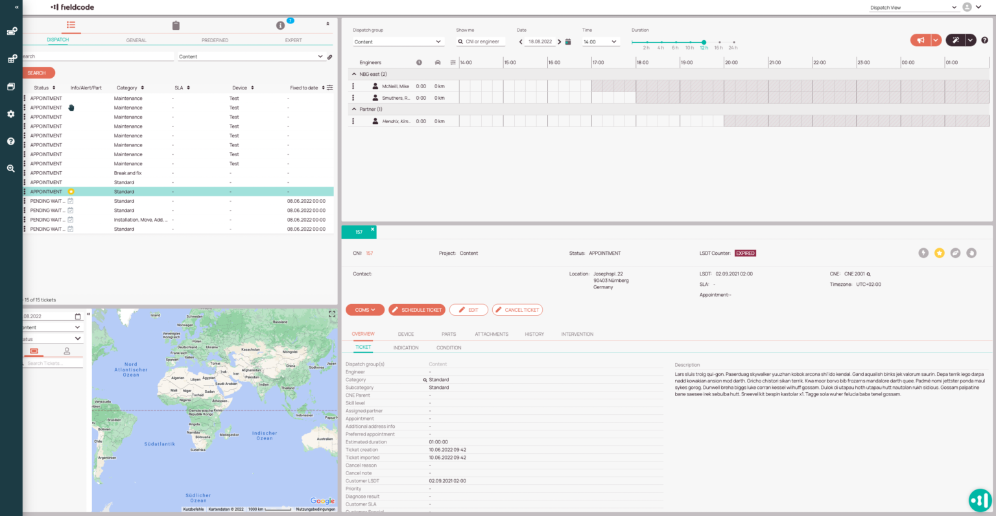The image size is (996, 516).
Task: Switch the map panel to the engineers view icon
Action: pos(67,351)
